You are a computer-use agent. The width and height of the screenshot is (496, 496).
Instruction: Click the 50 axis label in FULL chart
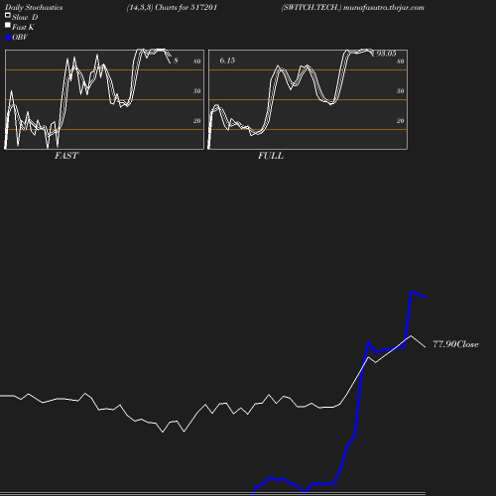click(401, 91)
